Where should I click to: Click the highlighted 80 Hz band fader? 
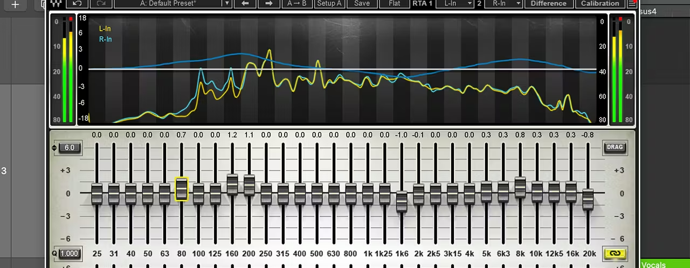tap(181, 189)
